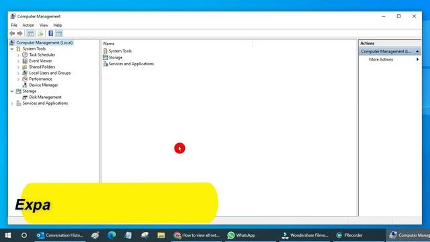Click Services and Applications icon in Name list
Viewport: 430px width, 242px height.
pyautogui.click(x=105, y=64)
